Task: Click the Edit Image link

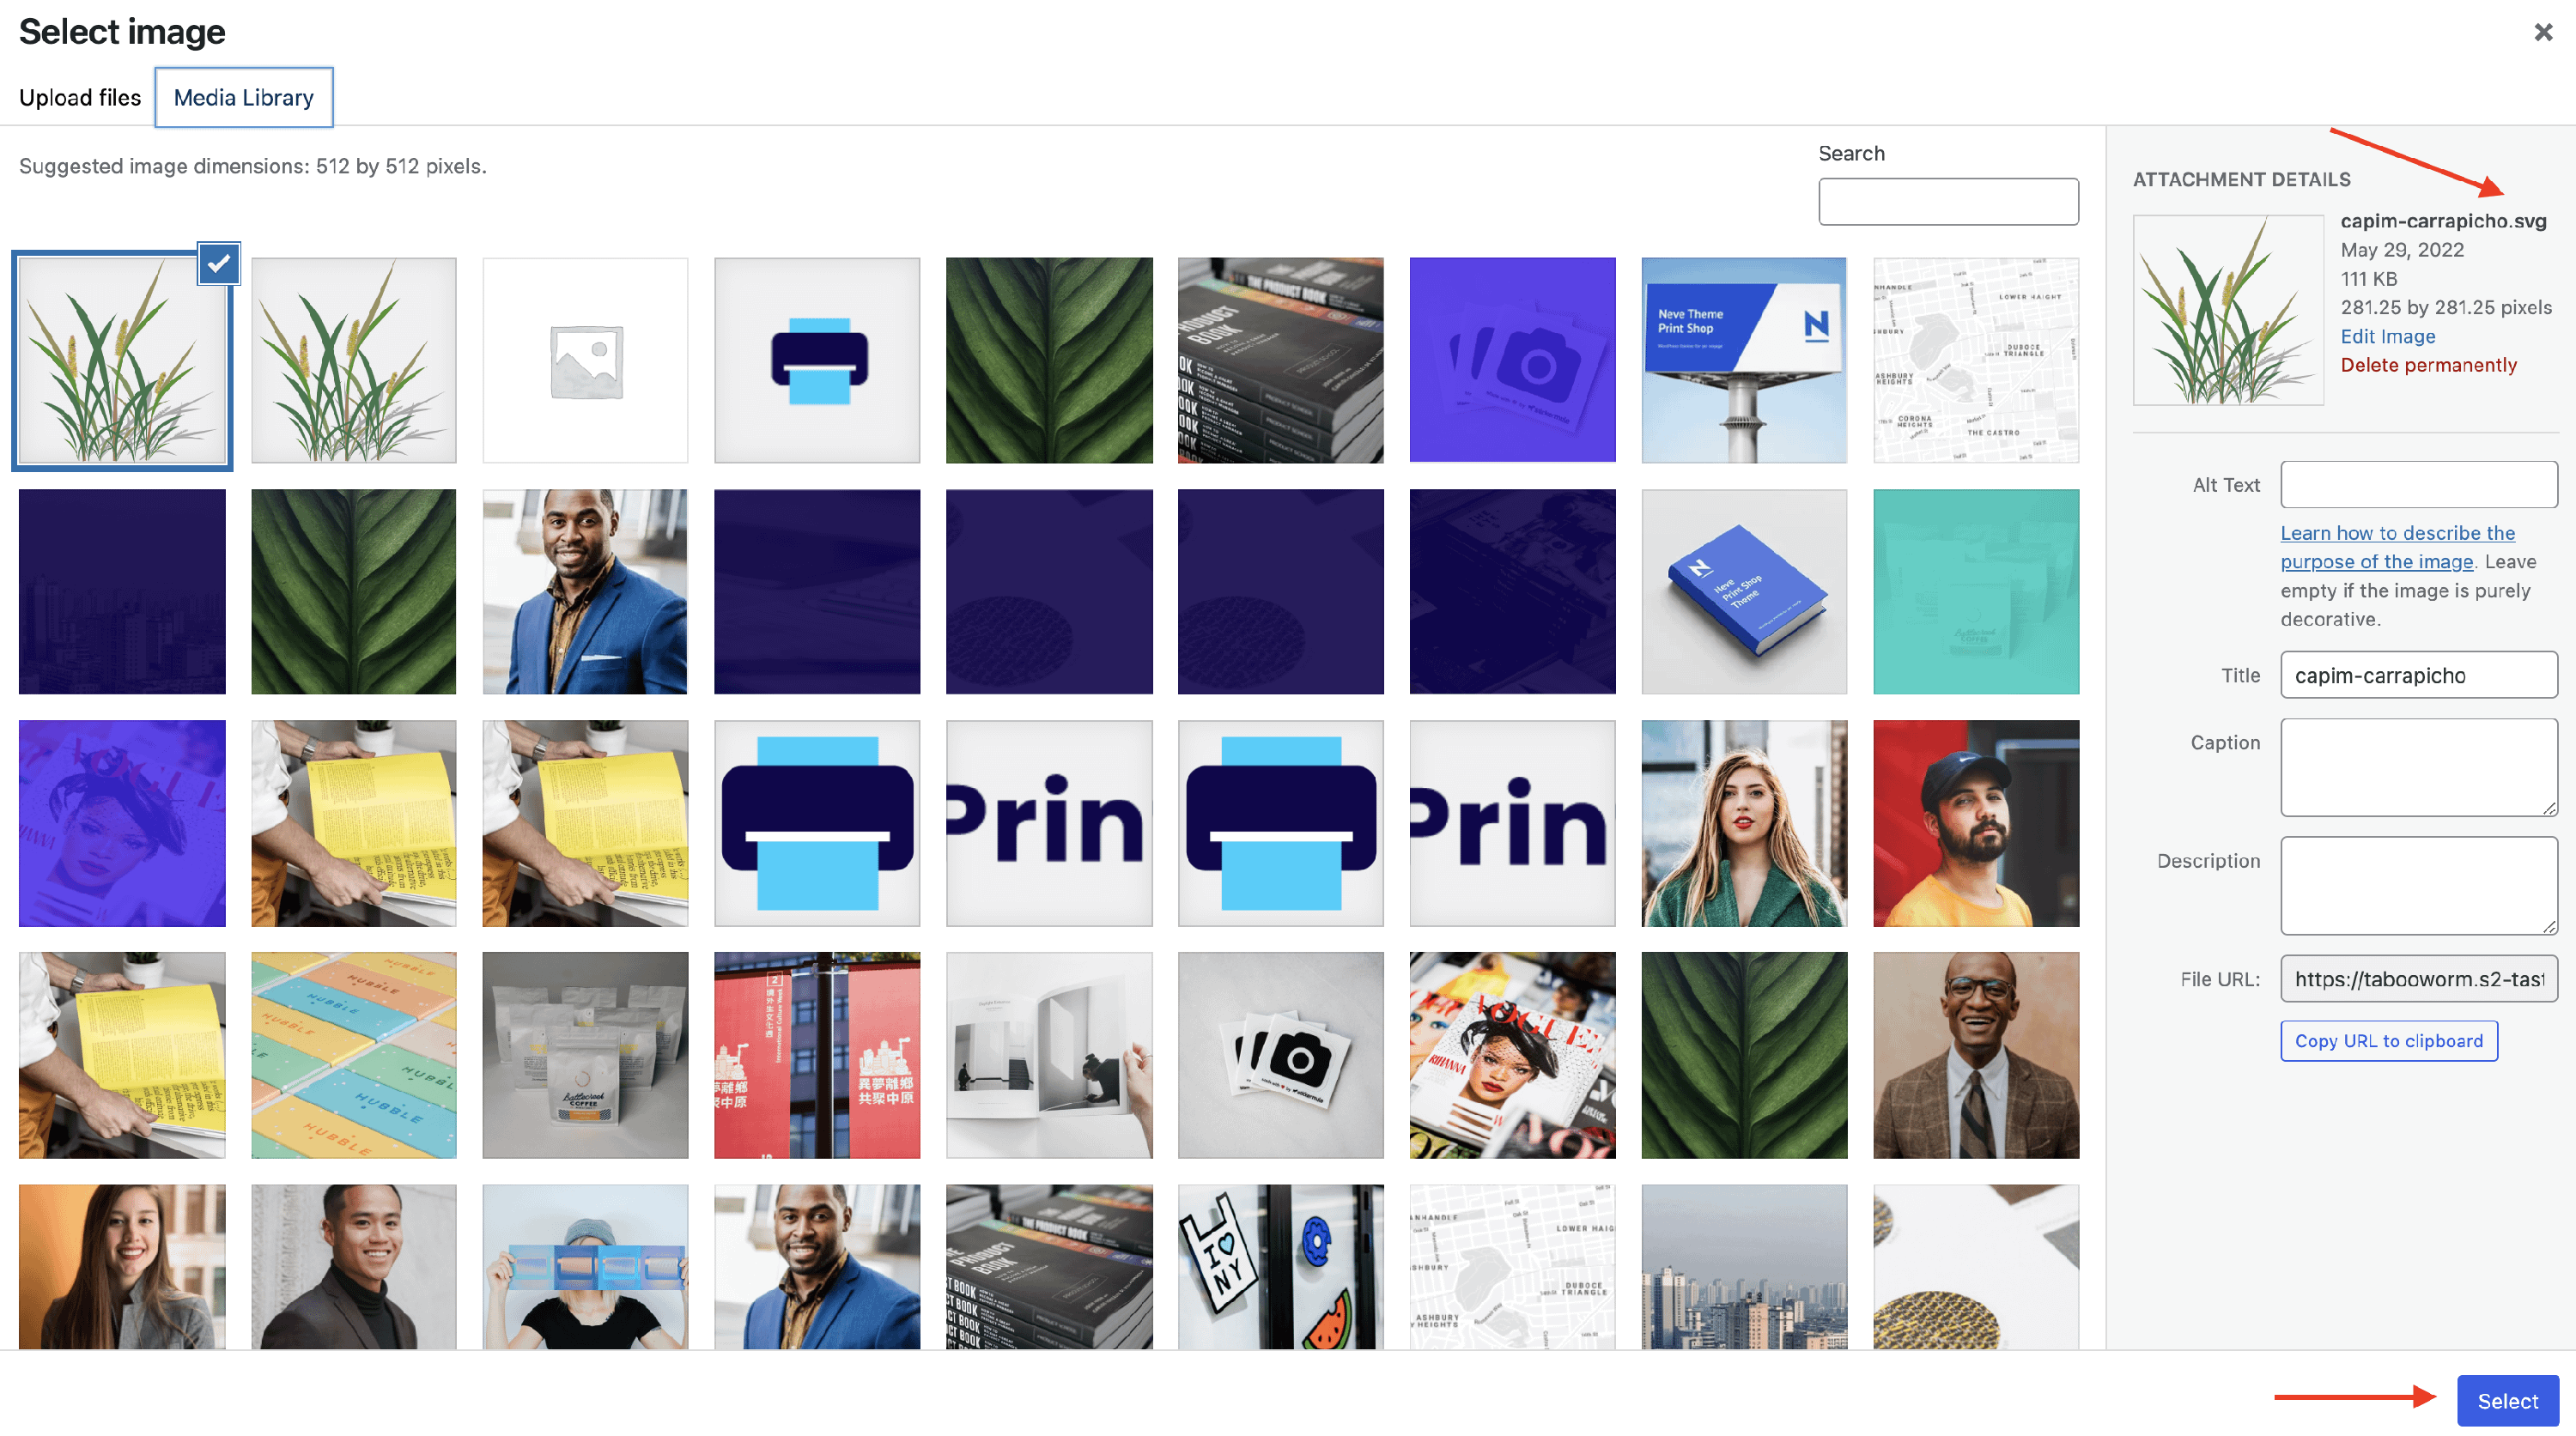Action: (x=2387, y=336)
